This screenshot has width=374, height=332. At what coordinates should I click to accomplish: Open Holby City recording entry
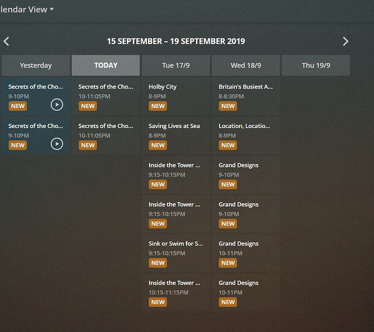(163, 87)
